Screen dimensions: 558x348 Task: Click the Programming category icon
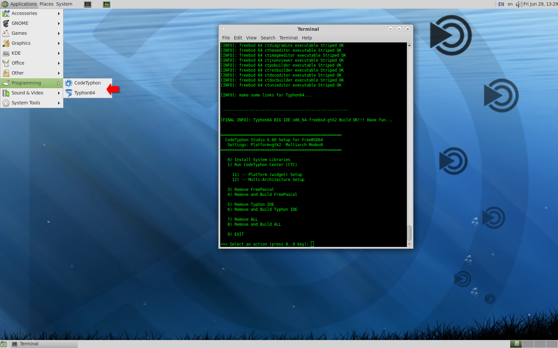[6, 83]
